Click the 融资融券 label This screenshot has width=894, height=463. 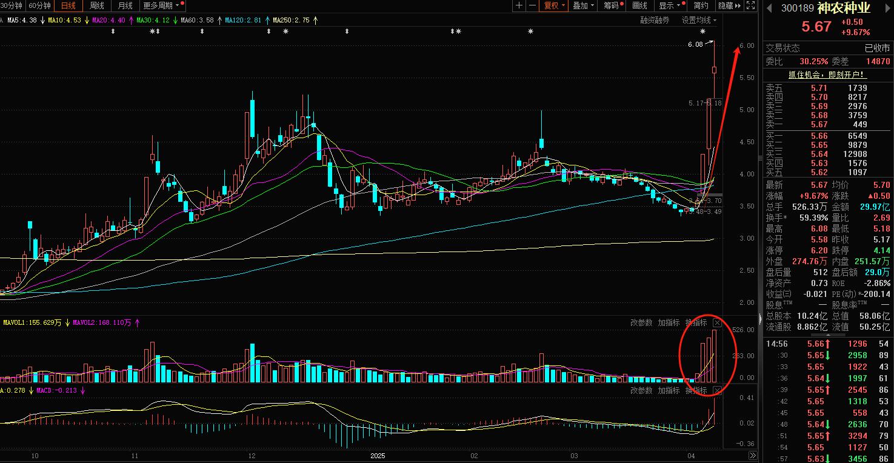click(x=655, y=20)
